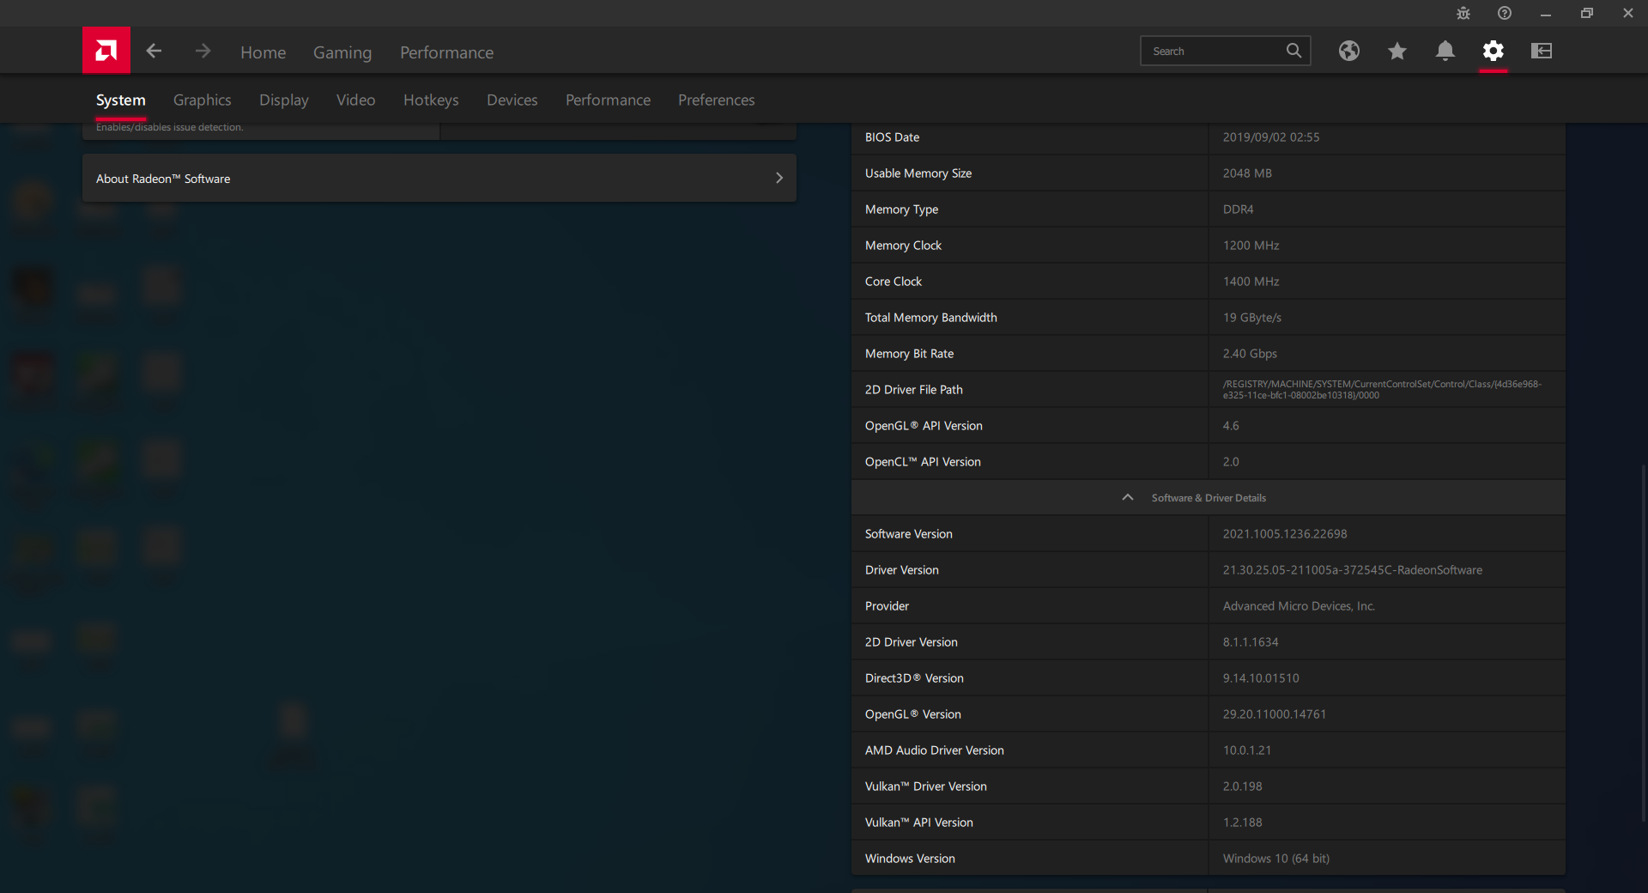Open the Home top menu
This screenshot has width=1648, height=893.
click(x=263, y=52)
